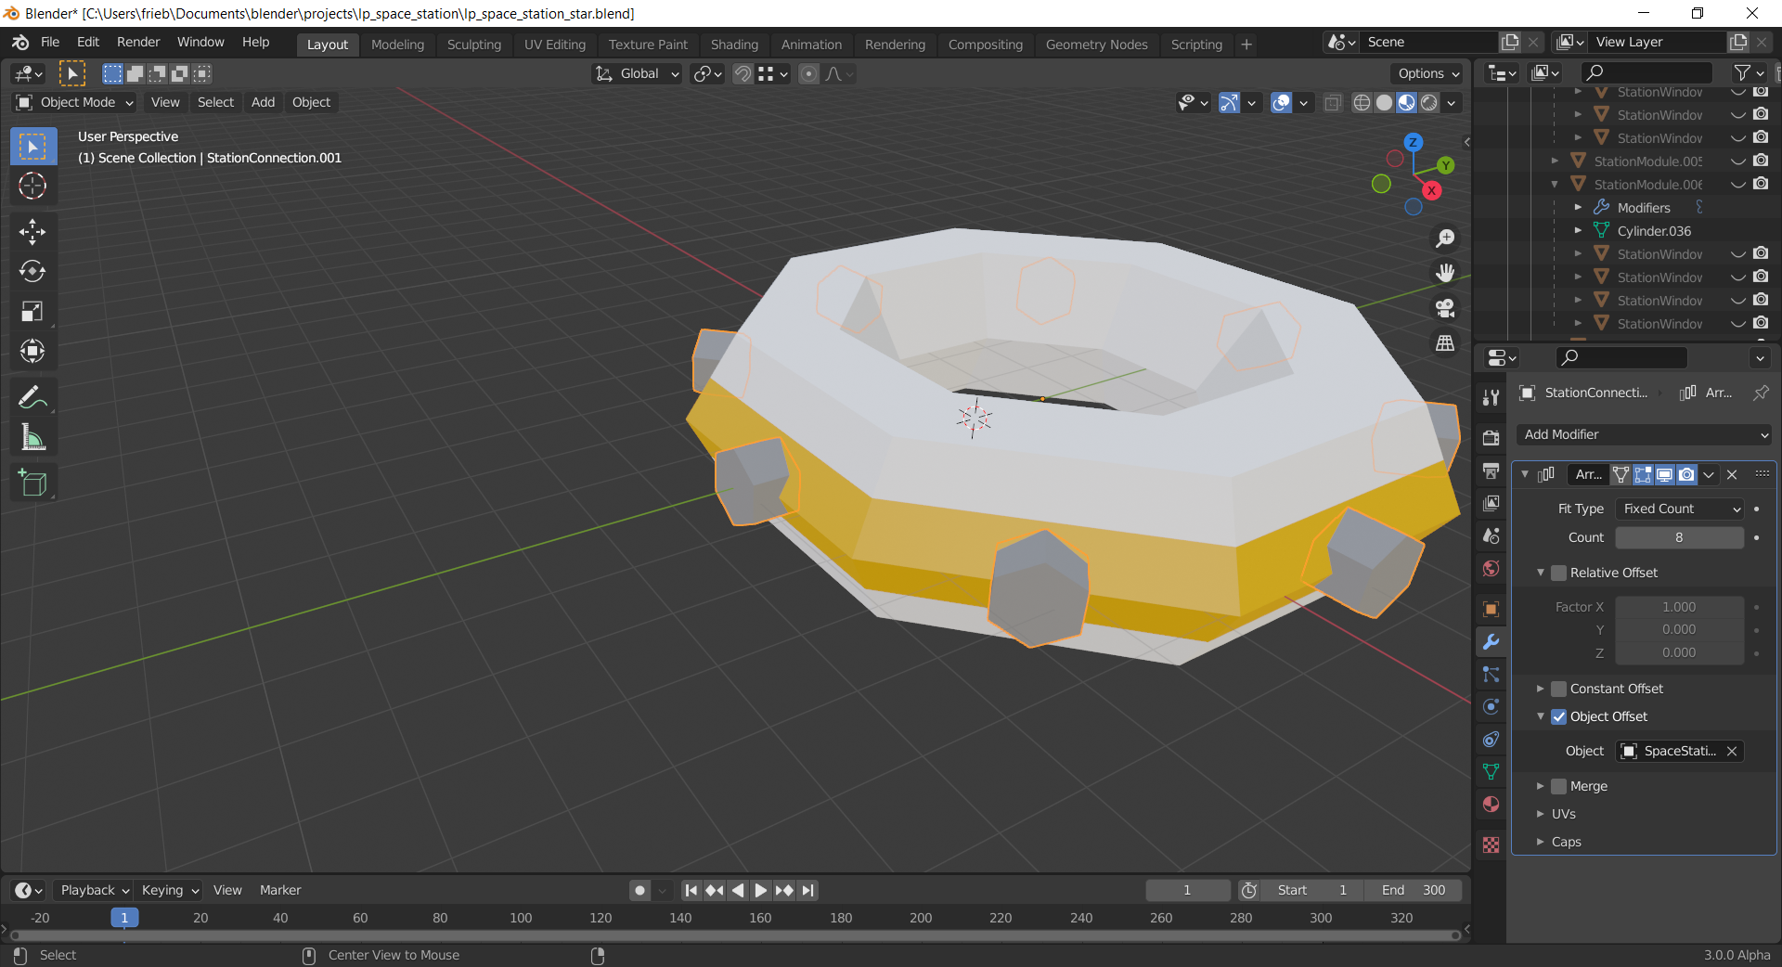Toggle camera view in viewport
The width and height of the screenshot is (1782, 967).
[x=1445, y=308]
